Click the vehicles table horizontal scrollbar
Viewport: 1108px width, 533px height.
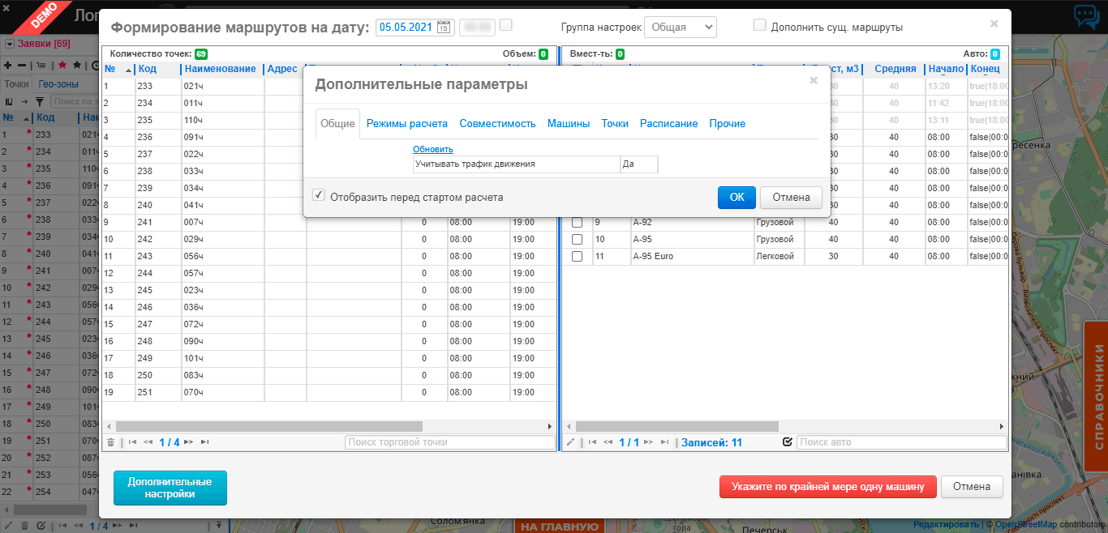click(676, 426)
